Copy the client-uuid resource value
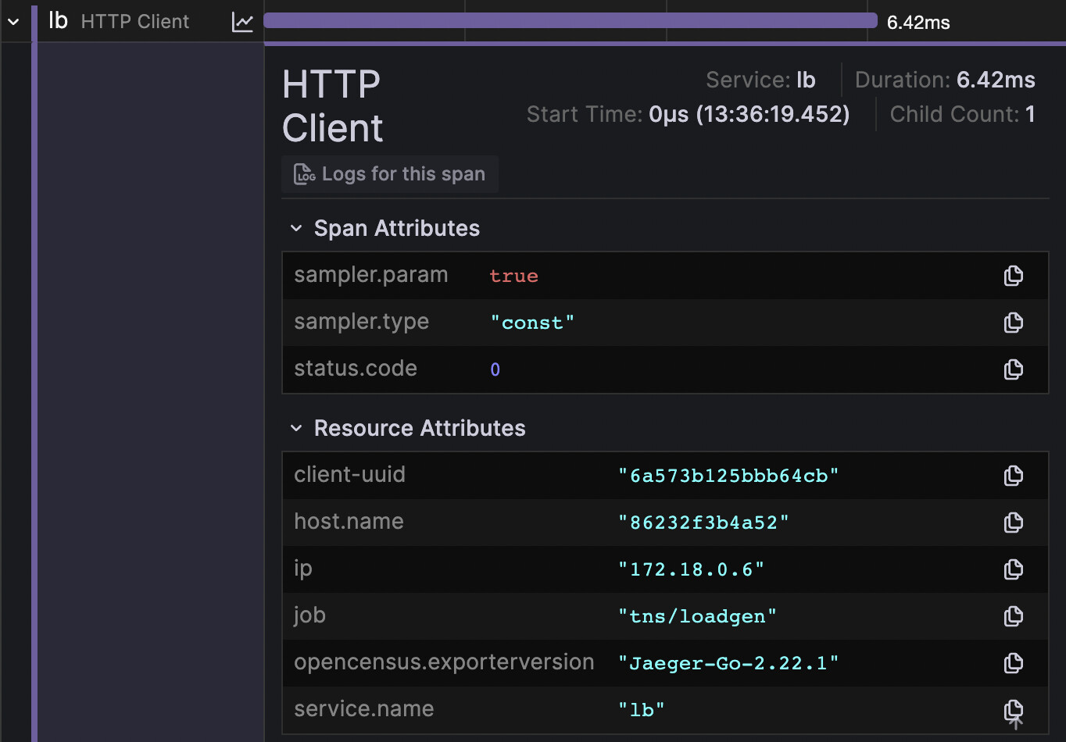 pyautogui.click(x=1013, y=476)
